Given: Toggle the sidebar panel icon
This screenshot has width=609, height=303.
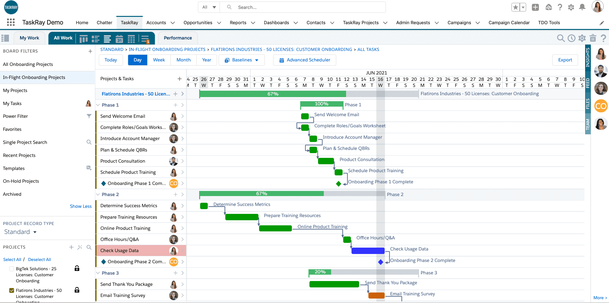Looking at the screenshot, I should (5, 38).
